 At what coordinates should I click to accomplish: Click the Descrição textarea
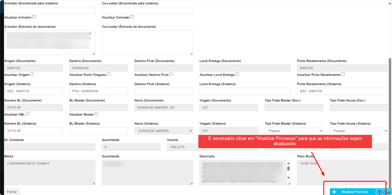click(x=245, y=172)
